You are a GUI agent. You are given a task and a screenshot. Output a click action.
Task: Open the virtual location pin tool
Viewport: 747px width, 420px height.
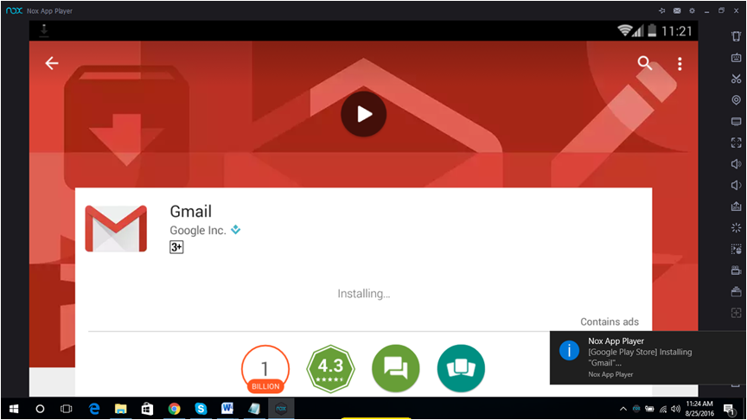pos(736,100)
